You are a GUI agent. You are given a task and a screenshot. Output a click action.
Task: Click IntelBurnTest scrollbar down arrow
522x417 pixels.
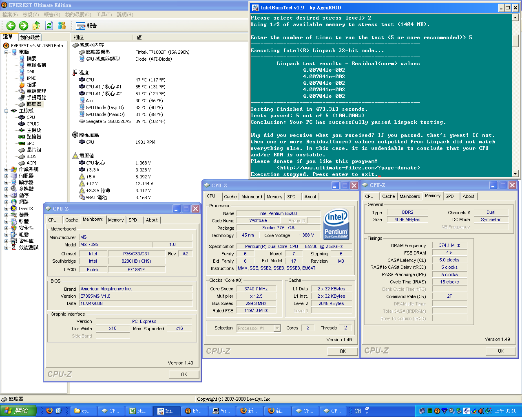click(515, 174)
